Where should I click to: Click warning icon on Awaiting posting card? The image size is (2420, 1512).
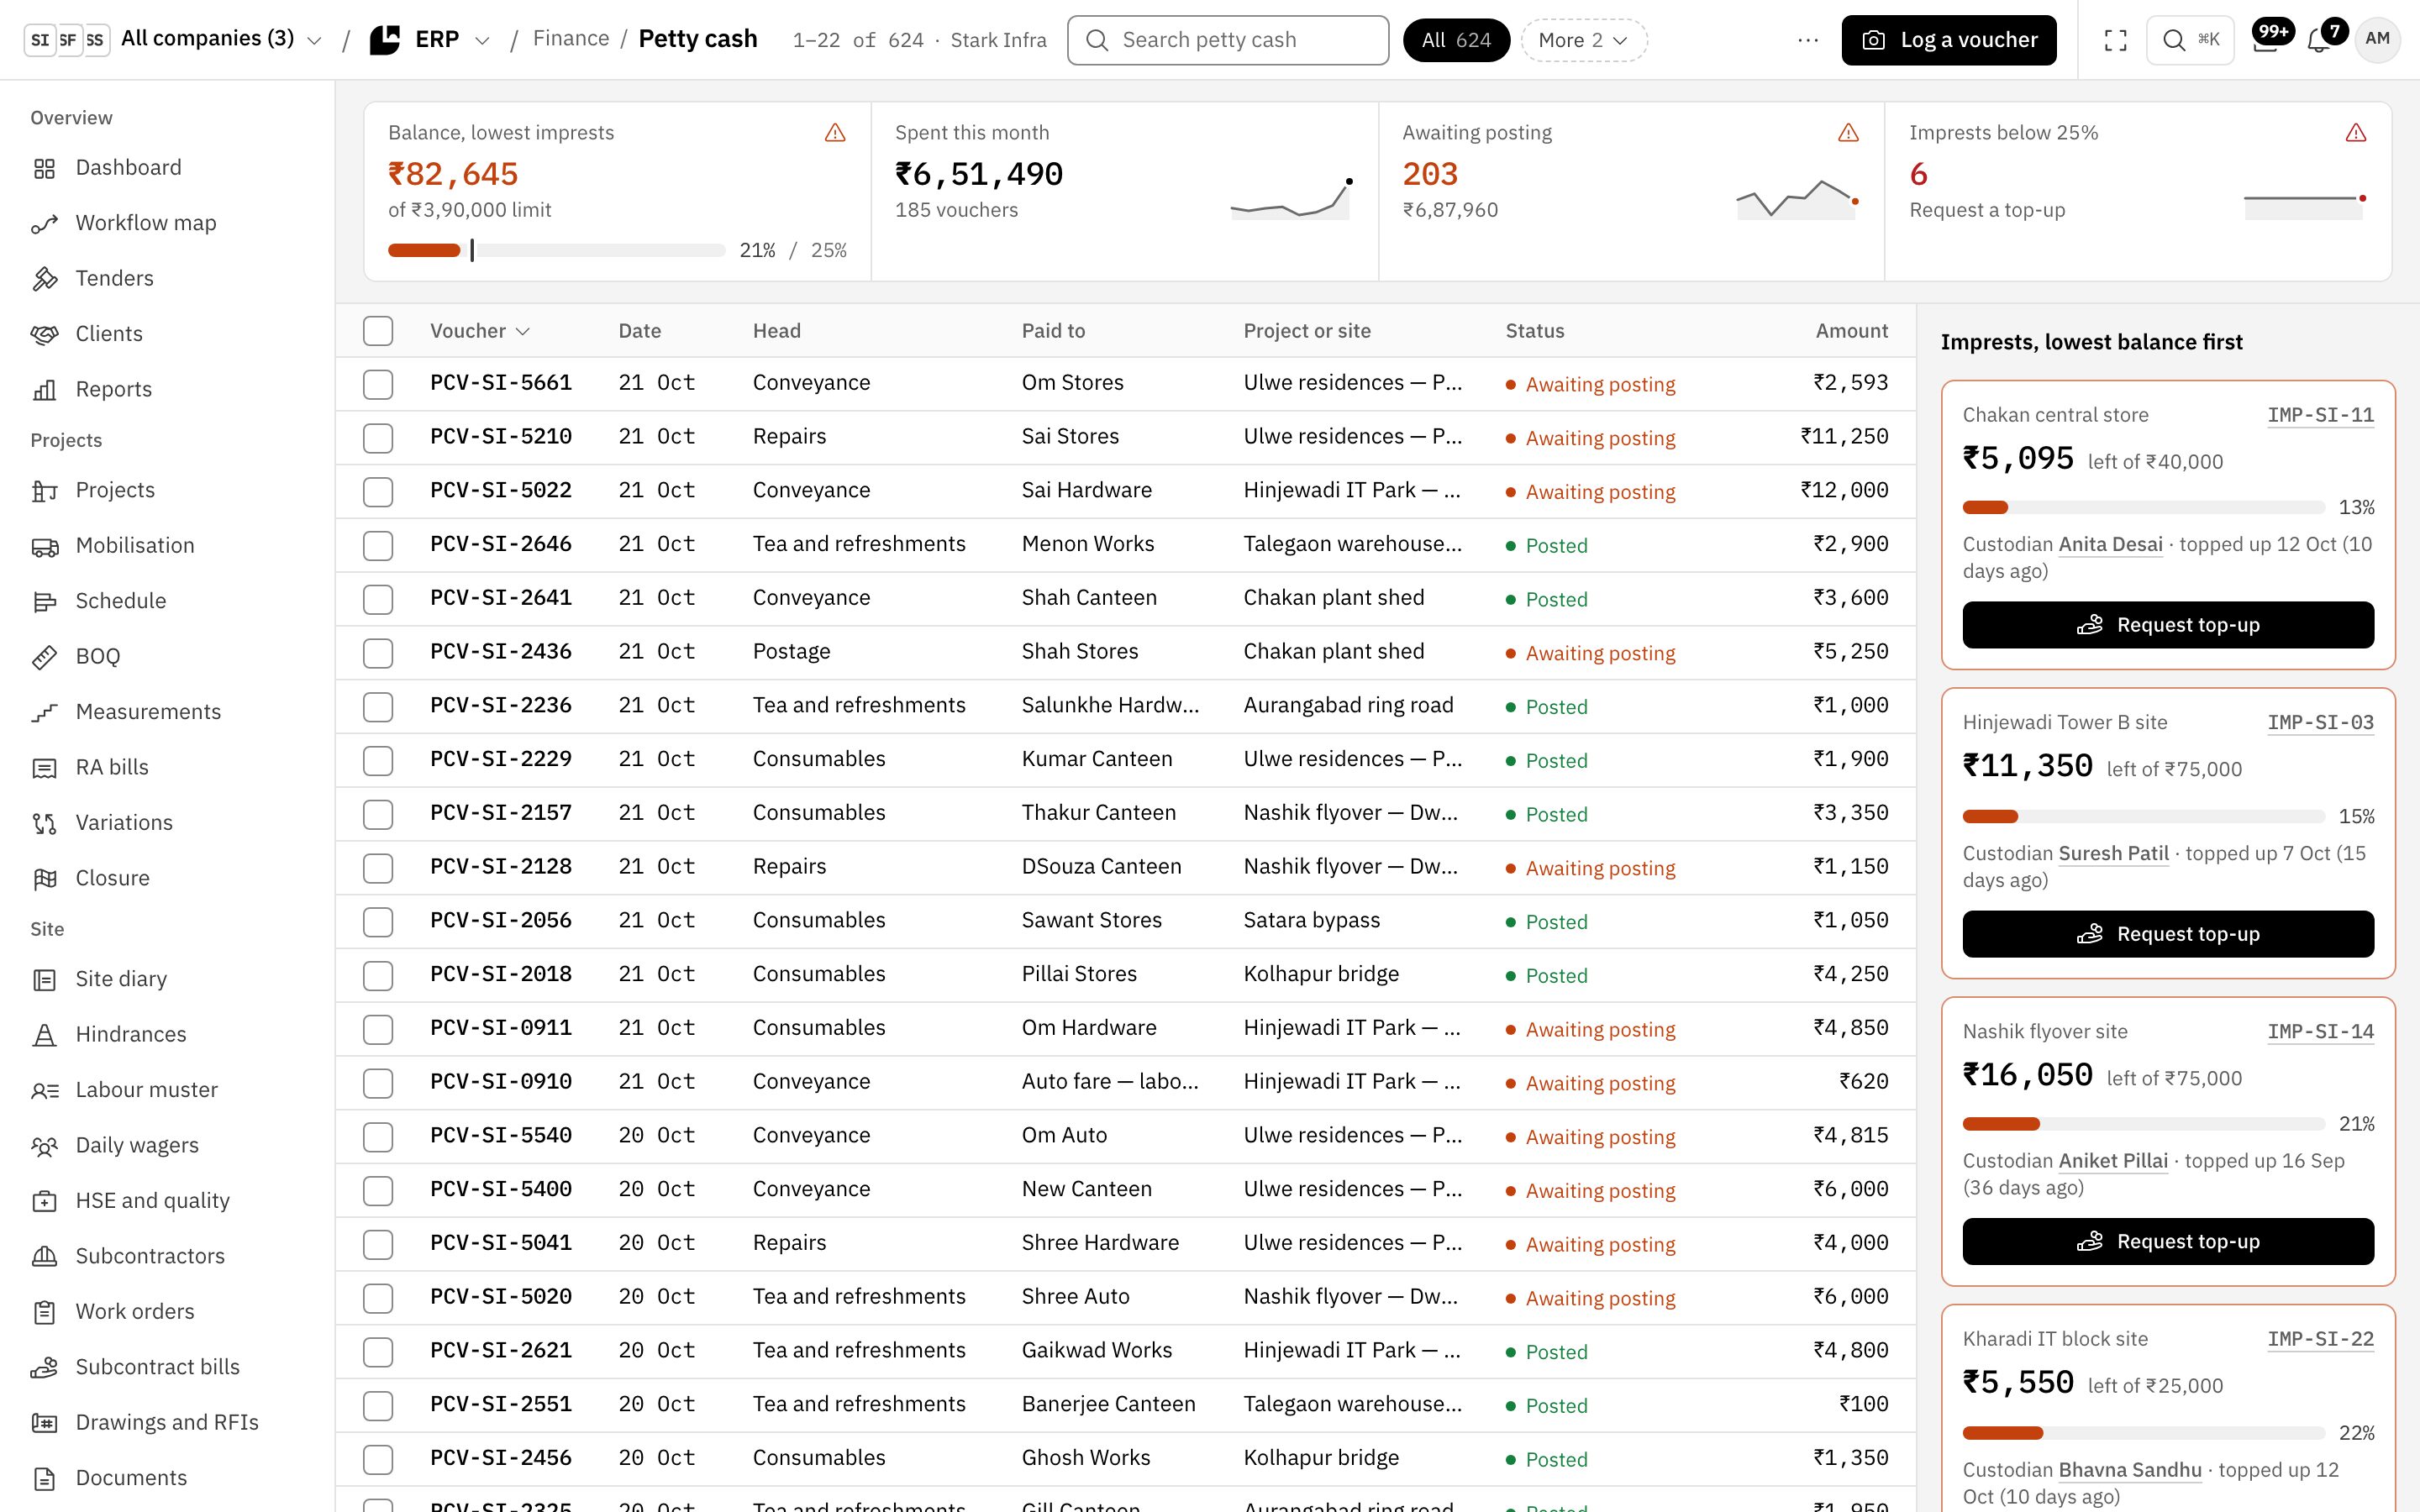click(1848, 133)
